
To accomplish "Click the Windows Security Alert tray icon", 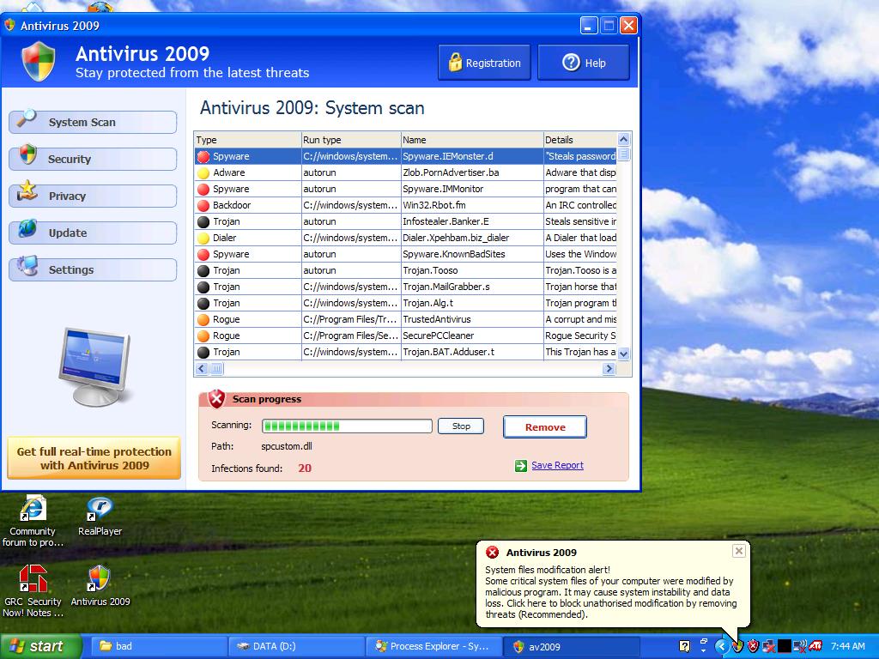I will click(x=754, y=644).
